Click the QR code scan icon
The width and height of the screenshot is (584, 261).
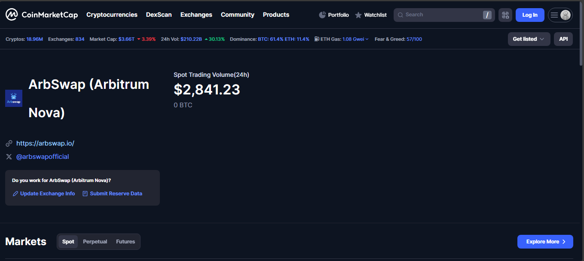click(x=505, y=15)
